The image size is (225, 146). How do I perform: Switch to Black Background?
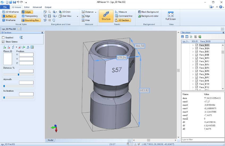pyautogui.click(x=148, y=12)
